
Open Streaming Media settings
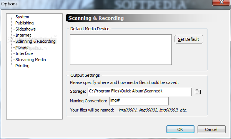click(x=31, y=60)
